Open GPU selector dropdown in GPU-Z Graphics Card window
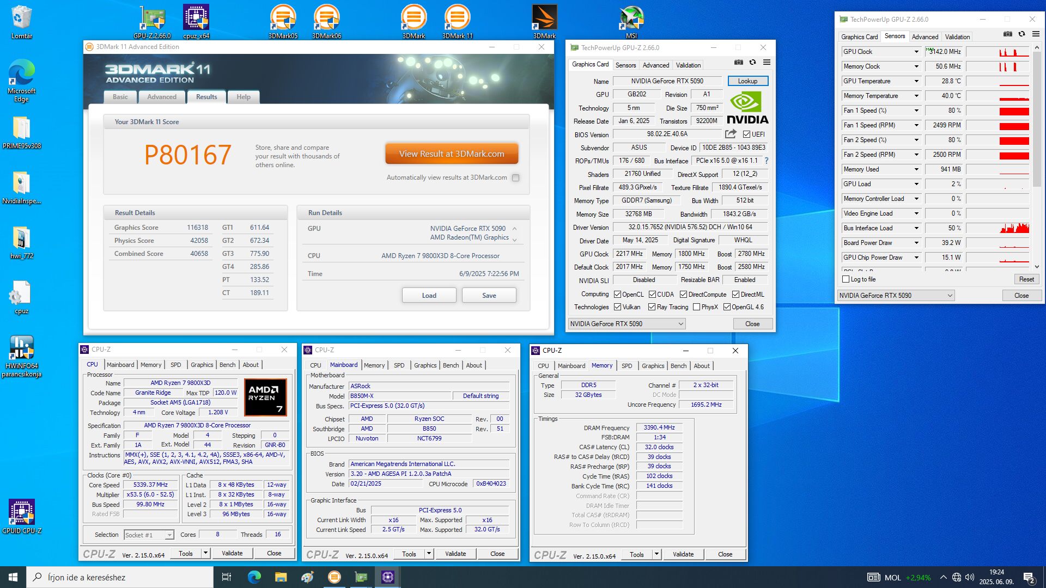 627,324
